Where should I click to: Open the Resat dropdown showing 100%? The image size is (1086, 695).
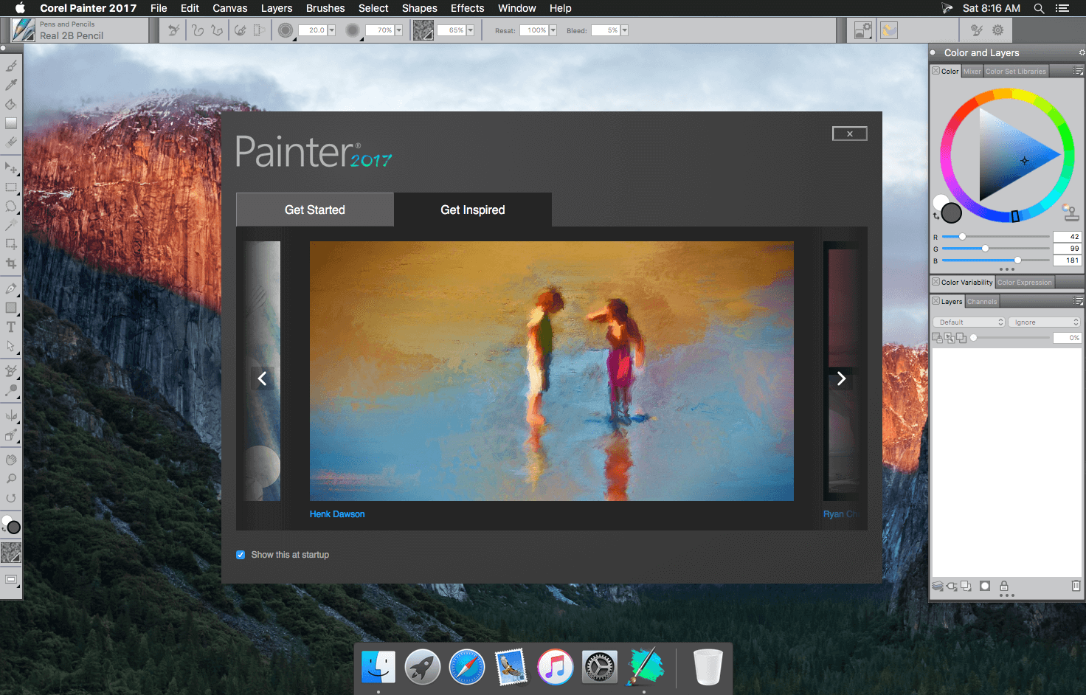[553, 30]
